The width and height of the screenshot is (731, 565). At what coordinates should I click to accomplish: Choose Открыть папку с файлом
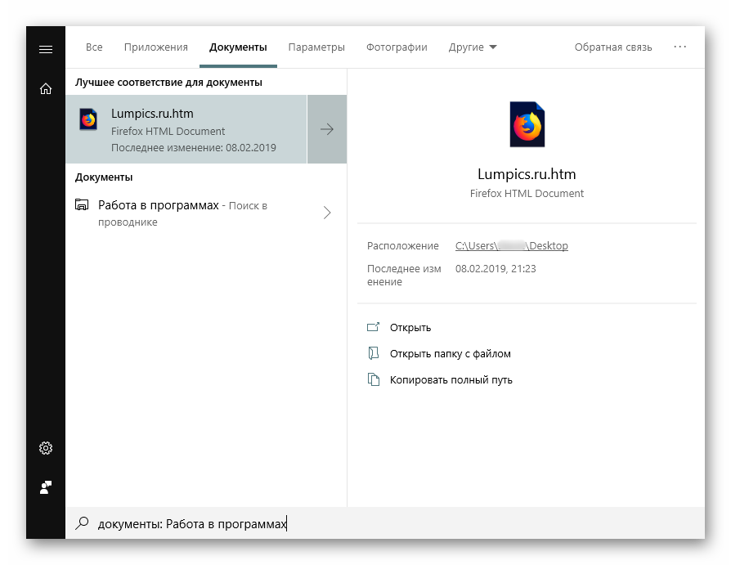(x=451, y=354)
